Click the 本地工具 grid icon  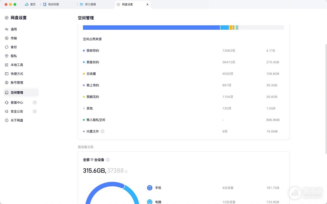pos(7,65)
